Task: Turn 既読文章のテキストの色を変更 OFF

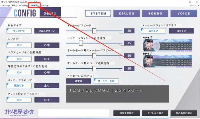Action: pos(47,72)
